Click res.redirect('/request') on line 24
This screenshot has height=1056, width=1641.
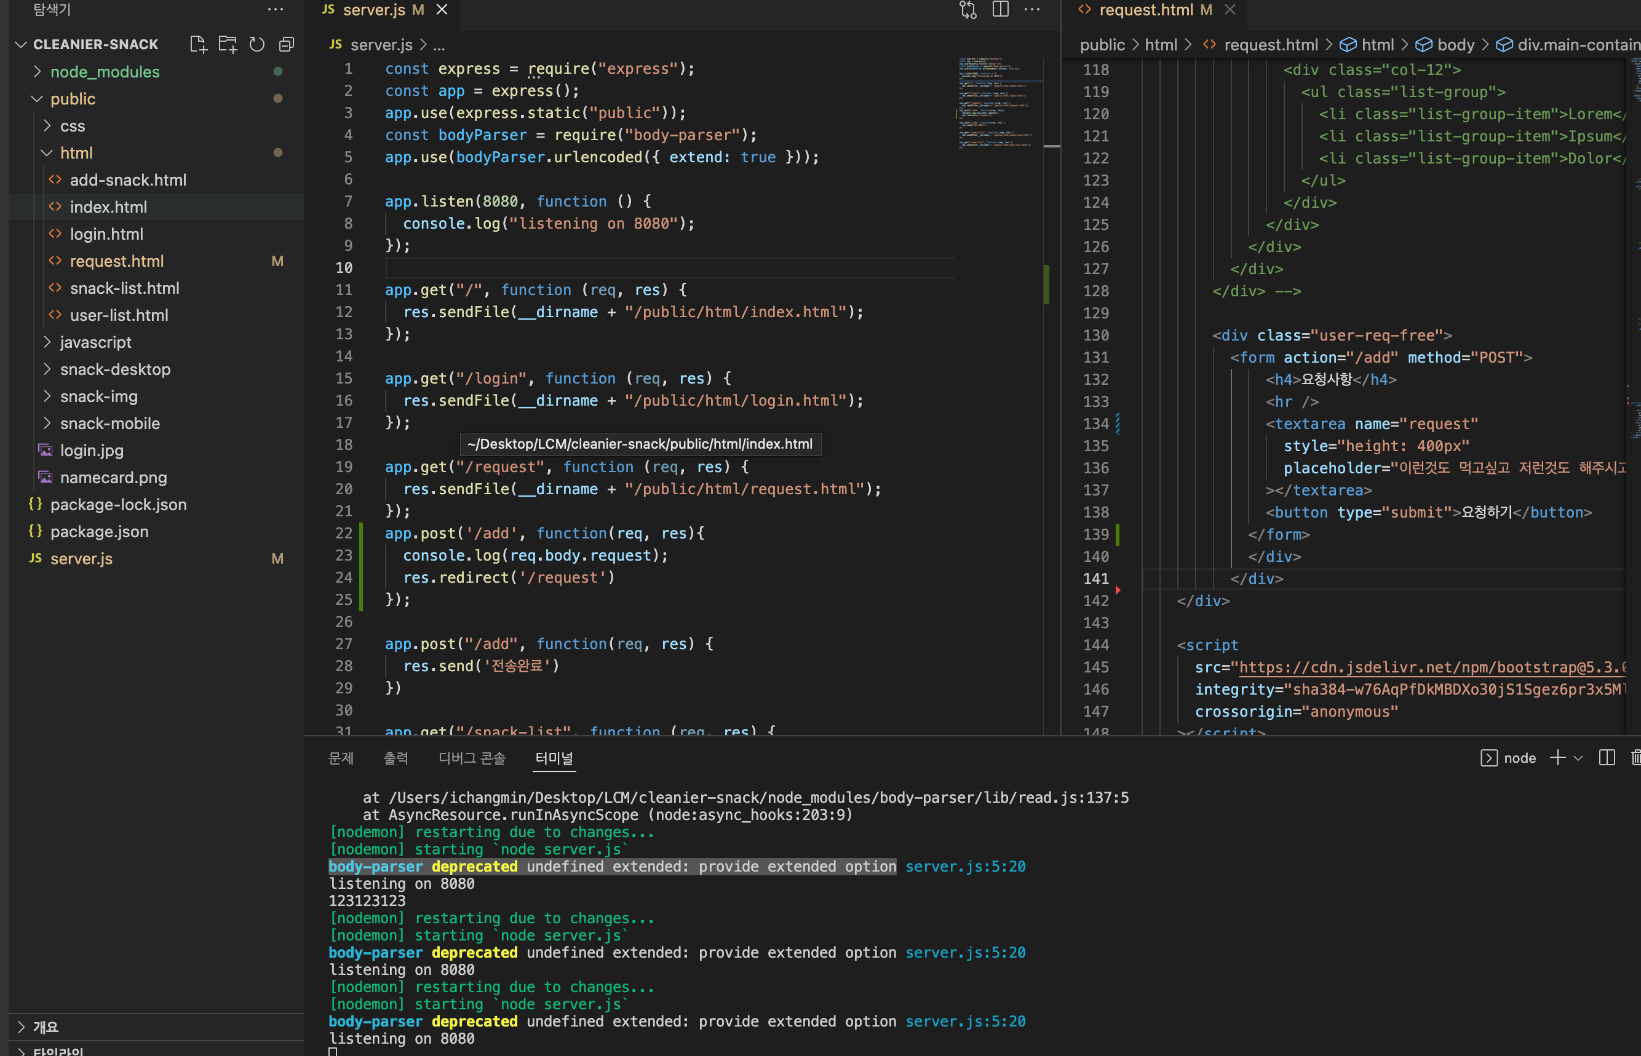508,578
